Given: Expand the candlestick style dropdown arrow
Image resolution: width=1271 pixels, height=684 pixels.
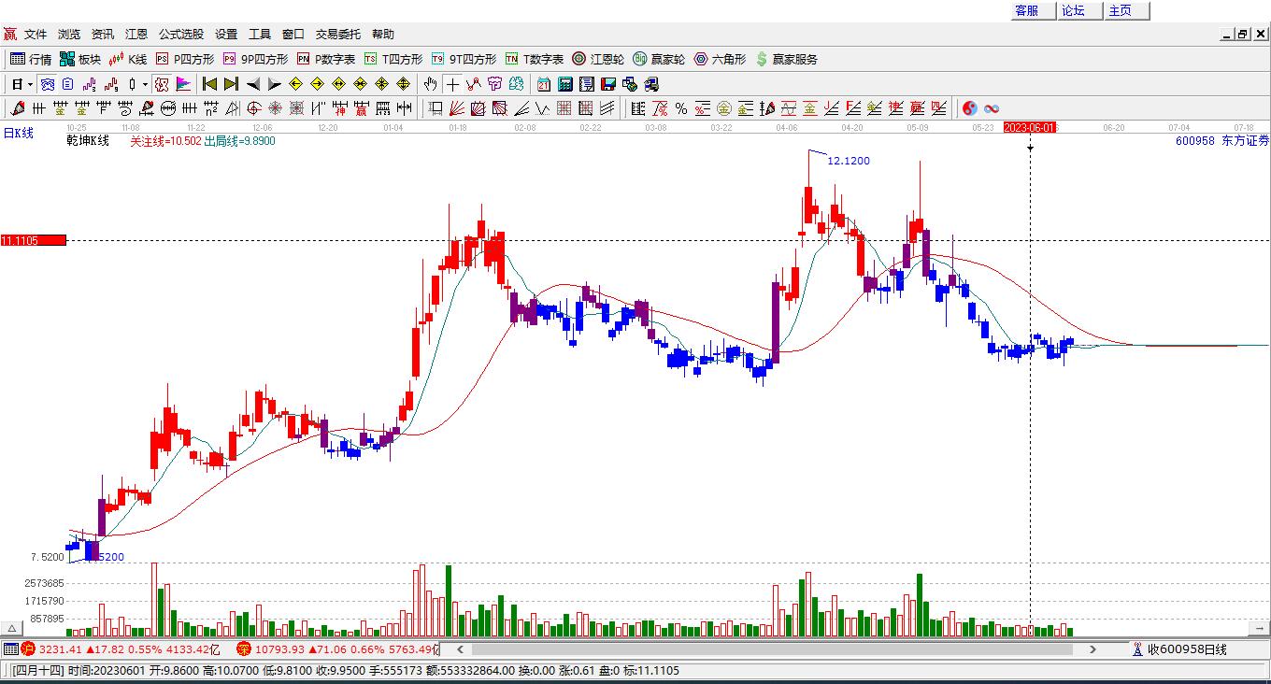Looking at the screenshot, I should pos(145,84).
